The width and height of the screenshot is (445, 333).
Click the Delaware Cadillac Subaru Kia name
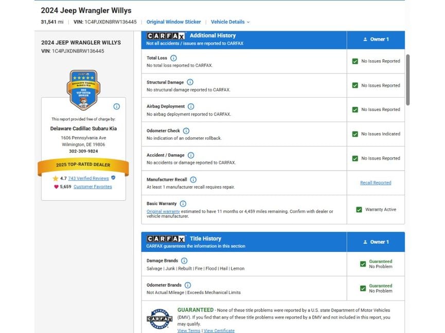pos(83,128)
